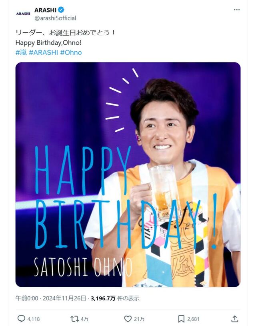Click the blue verified badge

(61, 10)
